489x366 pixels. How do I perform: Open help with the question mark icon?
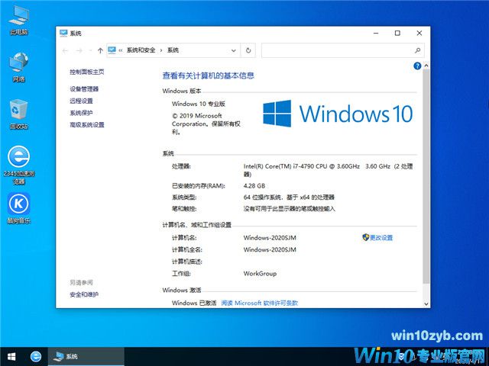[x=417, y=66]
